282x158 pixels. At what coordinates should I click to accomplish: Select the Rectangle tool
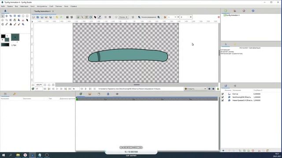coord(27,16)
